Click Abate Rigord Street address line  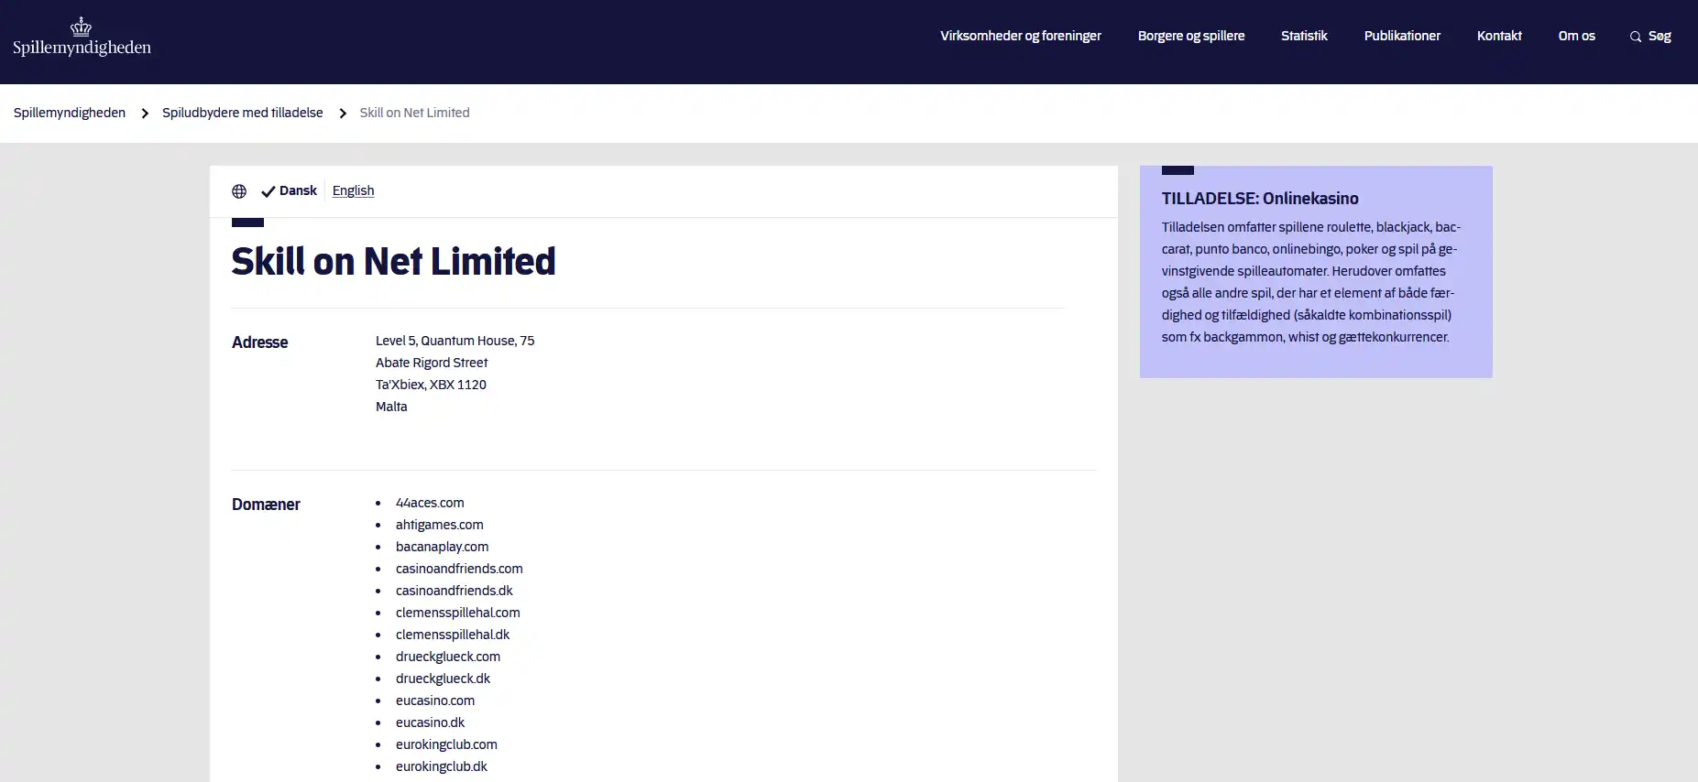click(x=431, y=363)
